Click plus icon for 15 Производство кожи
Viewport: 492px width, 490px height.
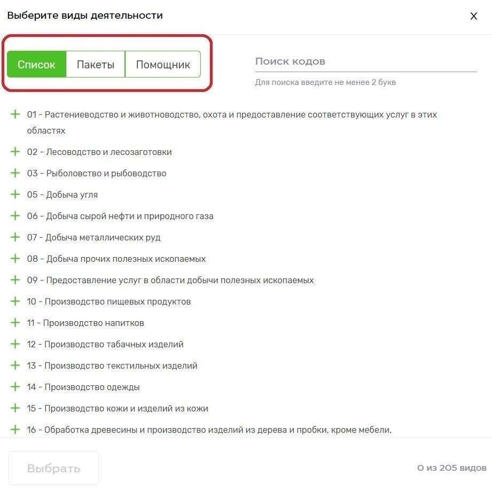[15, 408]
